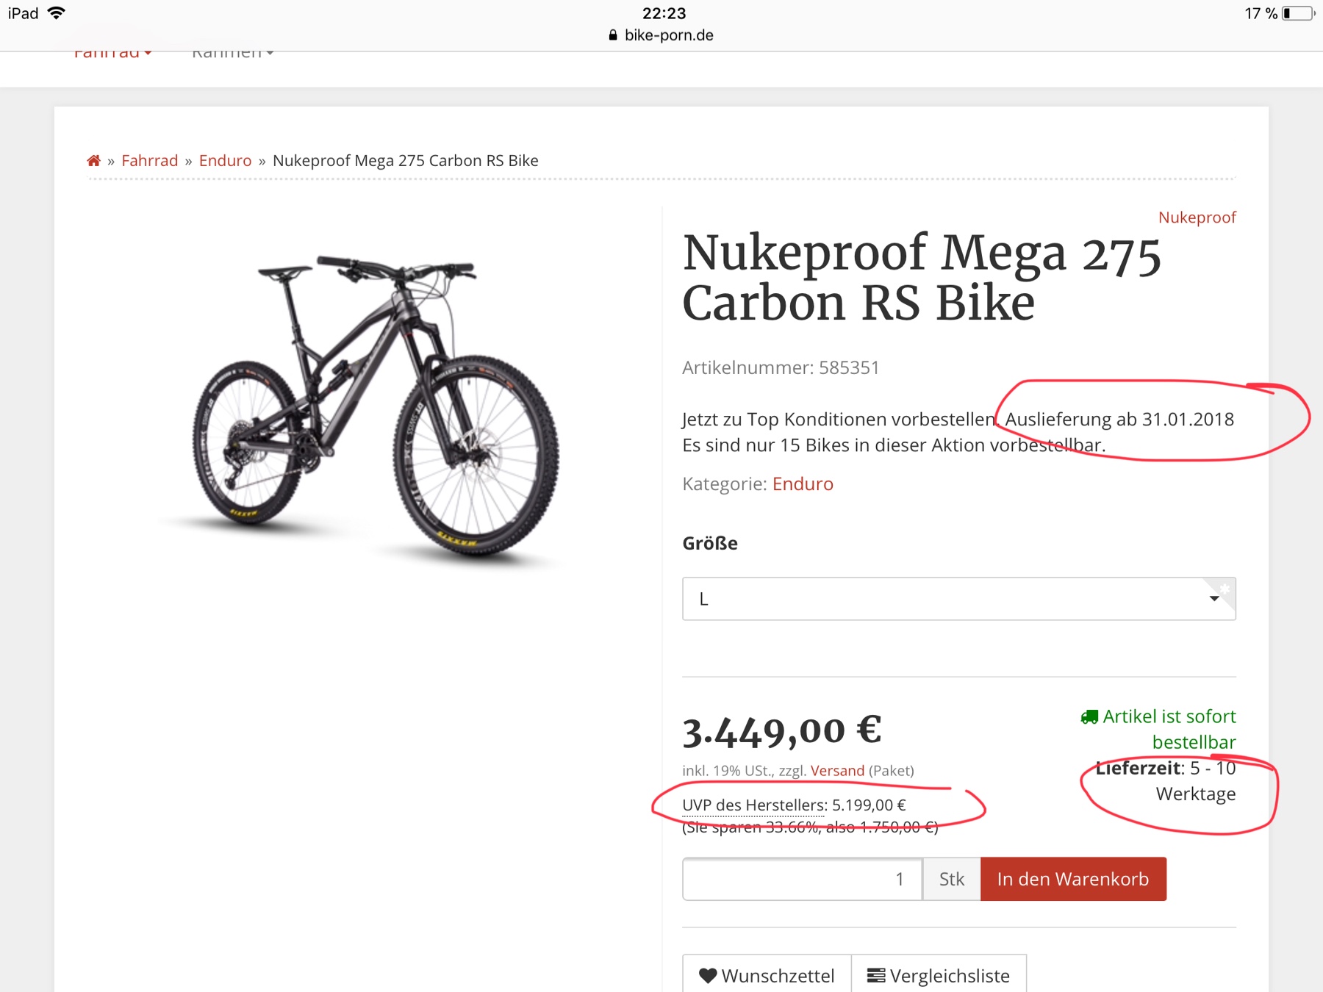Image resolution: width=1323 pixels, height=992 pixels.
Task: Click the list icon on Vergleichsliste
Action: (875, 976)
